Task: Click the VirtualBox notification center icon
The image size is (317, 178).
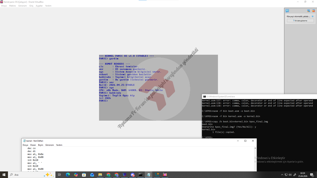Action: (x=287, y=11)
